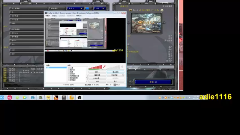Toggle the first source checkbox in the OBS sources list
Viewport: 240px width, 135px height.
tap(69, 68)
